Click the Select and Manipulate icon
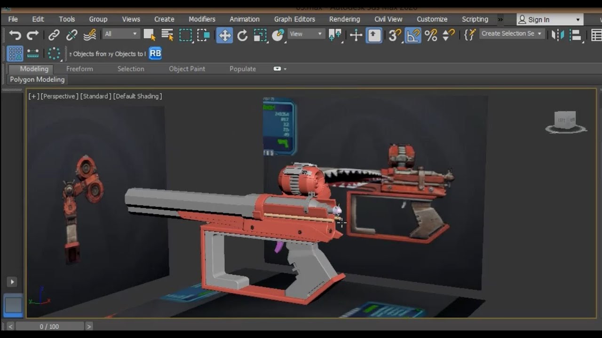The image size is (602, 338). (x=356, y=35)
